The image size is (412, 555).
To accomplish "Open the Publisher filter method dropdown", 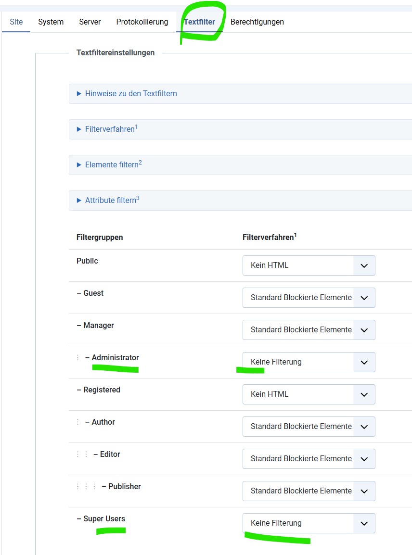I will tap(309, 491).
